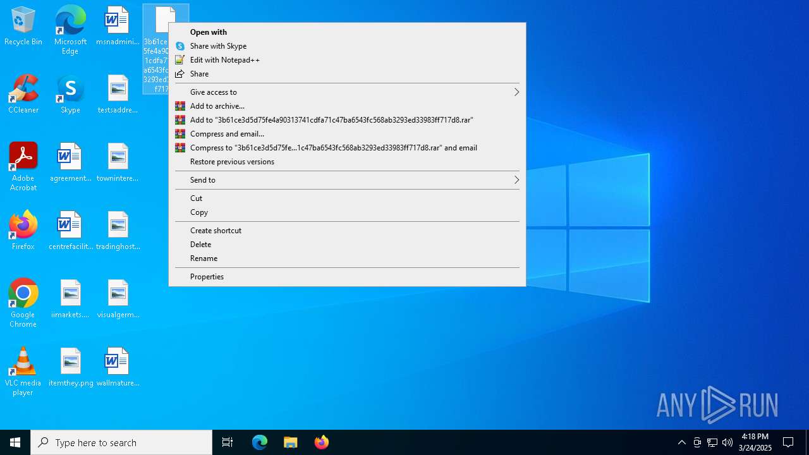Select the Skype desktop shortcut
The height and width of the screenshot is (455, 809).
tap(70, 95)
